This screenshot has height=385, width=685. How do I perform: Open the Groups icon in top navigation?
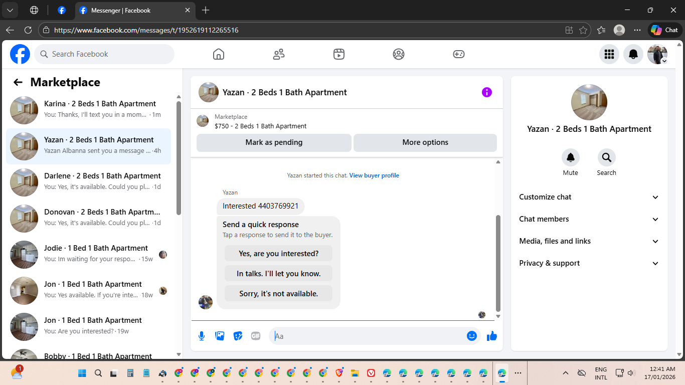pyautogui.click(x=399, y=54)
